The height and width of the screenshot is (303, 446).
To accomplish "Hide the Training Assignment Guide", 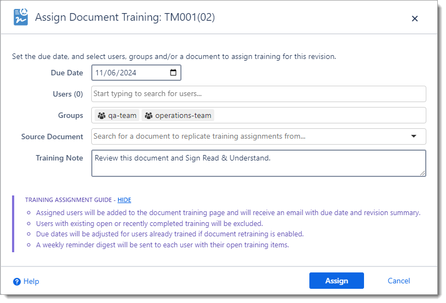I will point(124,200).
